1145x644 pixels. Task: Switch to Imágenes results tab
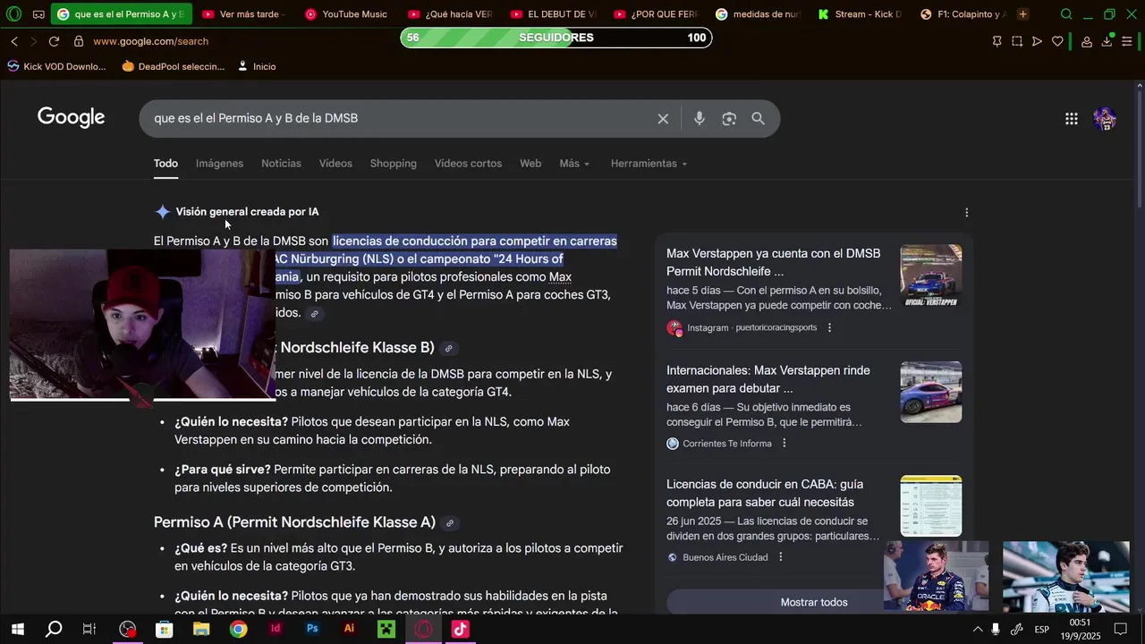point(219,164)
